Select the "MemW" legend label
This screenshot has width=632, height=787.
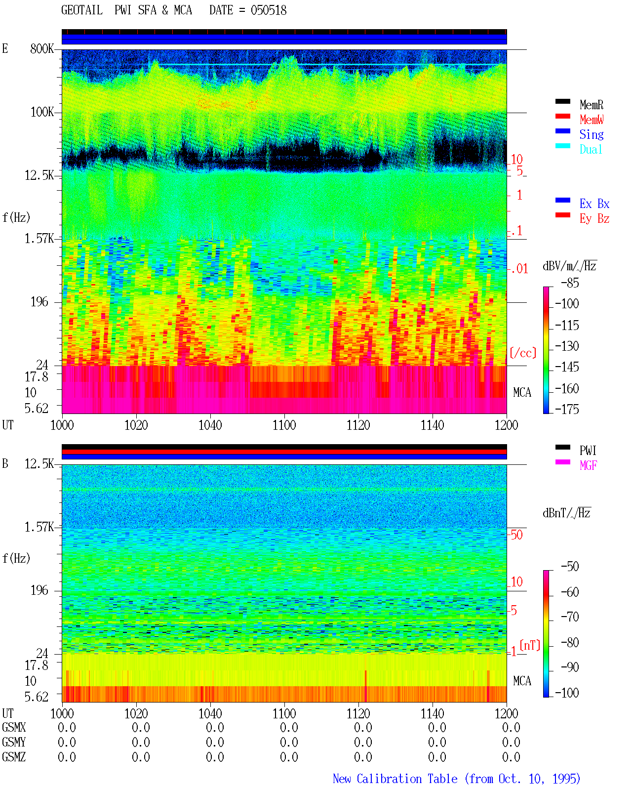(x=592, y=120)
